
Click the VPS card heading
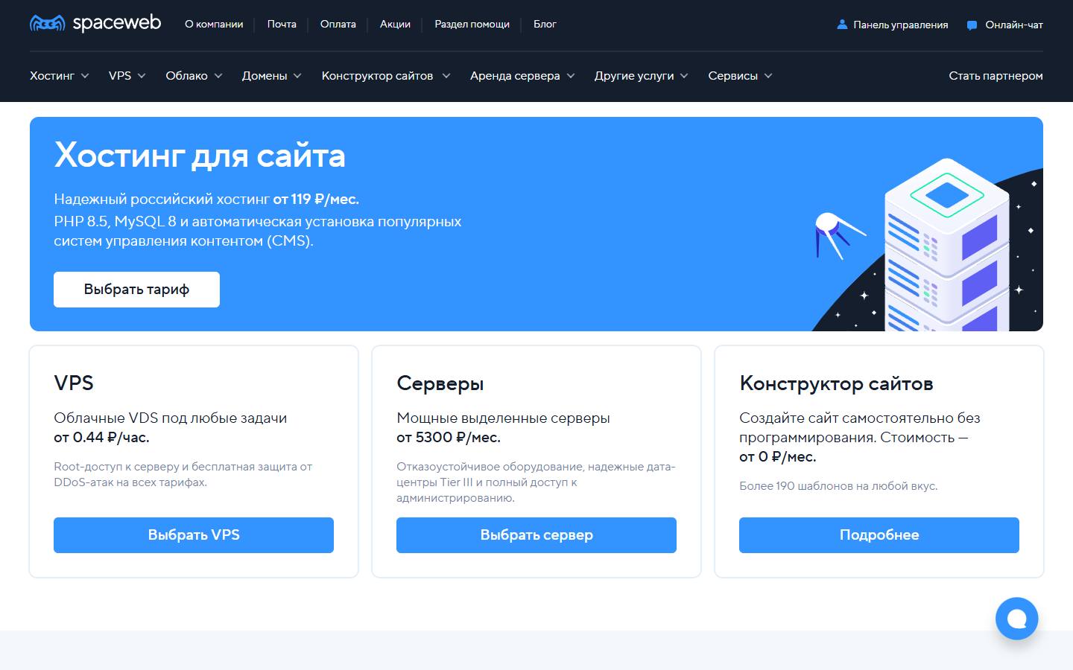(x=74, y=383)
